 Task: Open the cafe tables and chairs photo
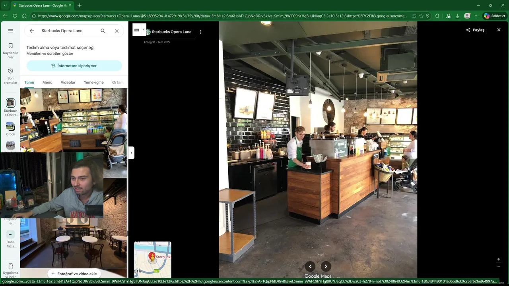[74, 243]
